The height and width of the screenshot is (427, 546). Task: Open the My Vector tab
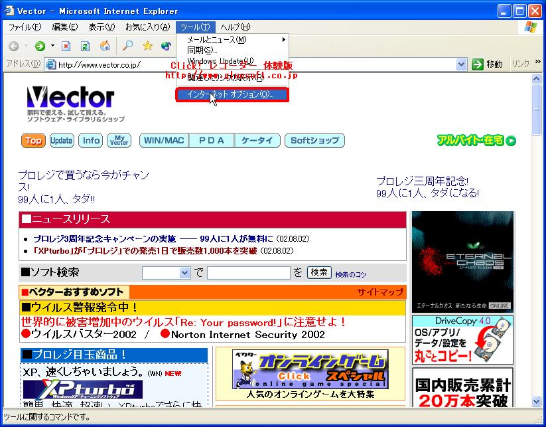tap(119, 141)
